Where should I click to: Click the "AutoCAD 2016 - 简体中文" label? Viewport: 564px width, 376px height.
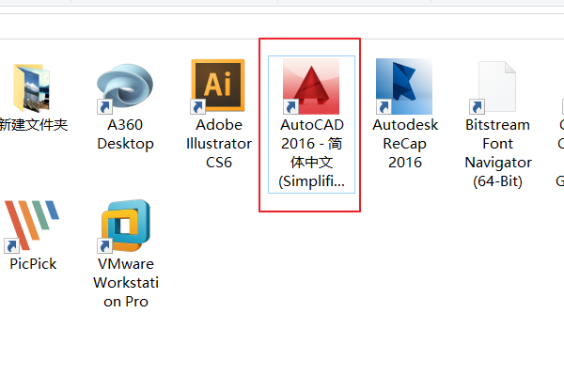312,153
